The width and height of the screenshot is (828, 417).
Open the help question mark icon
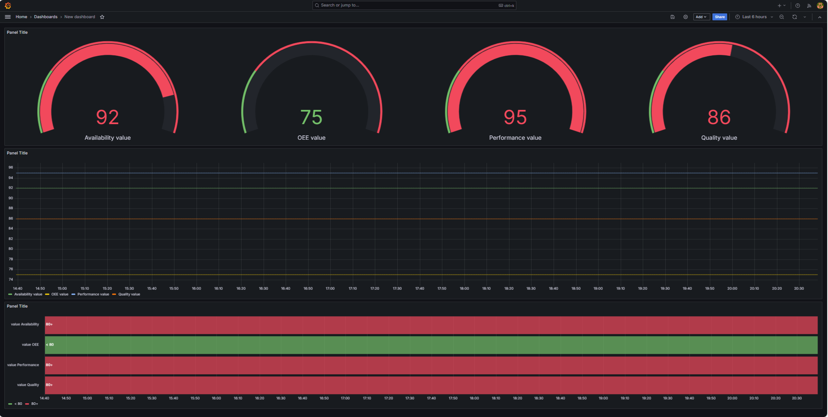click(x=798, y=6)
